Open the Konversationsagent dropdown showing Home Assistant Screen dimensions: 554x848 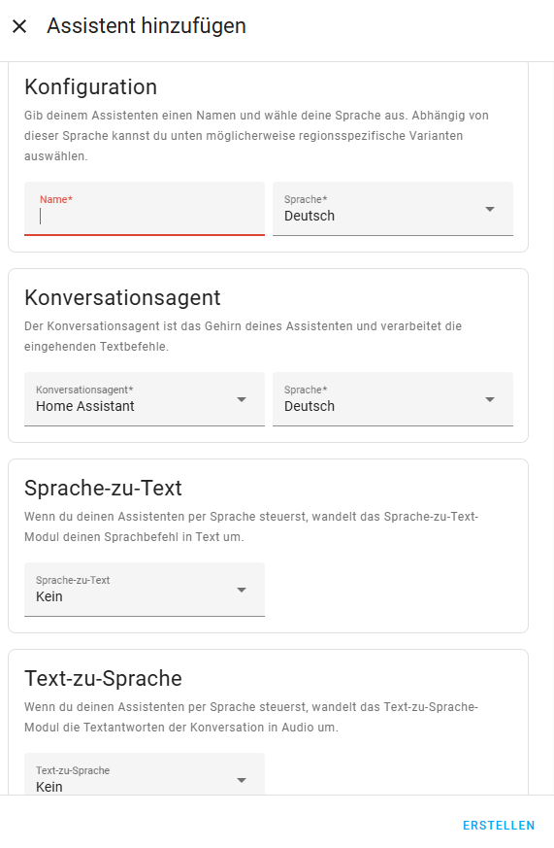pos(145,399)
